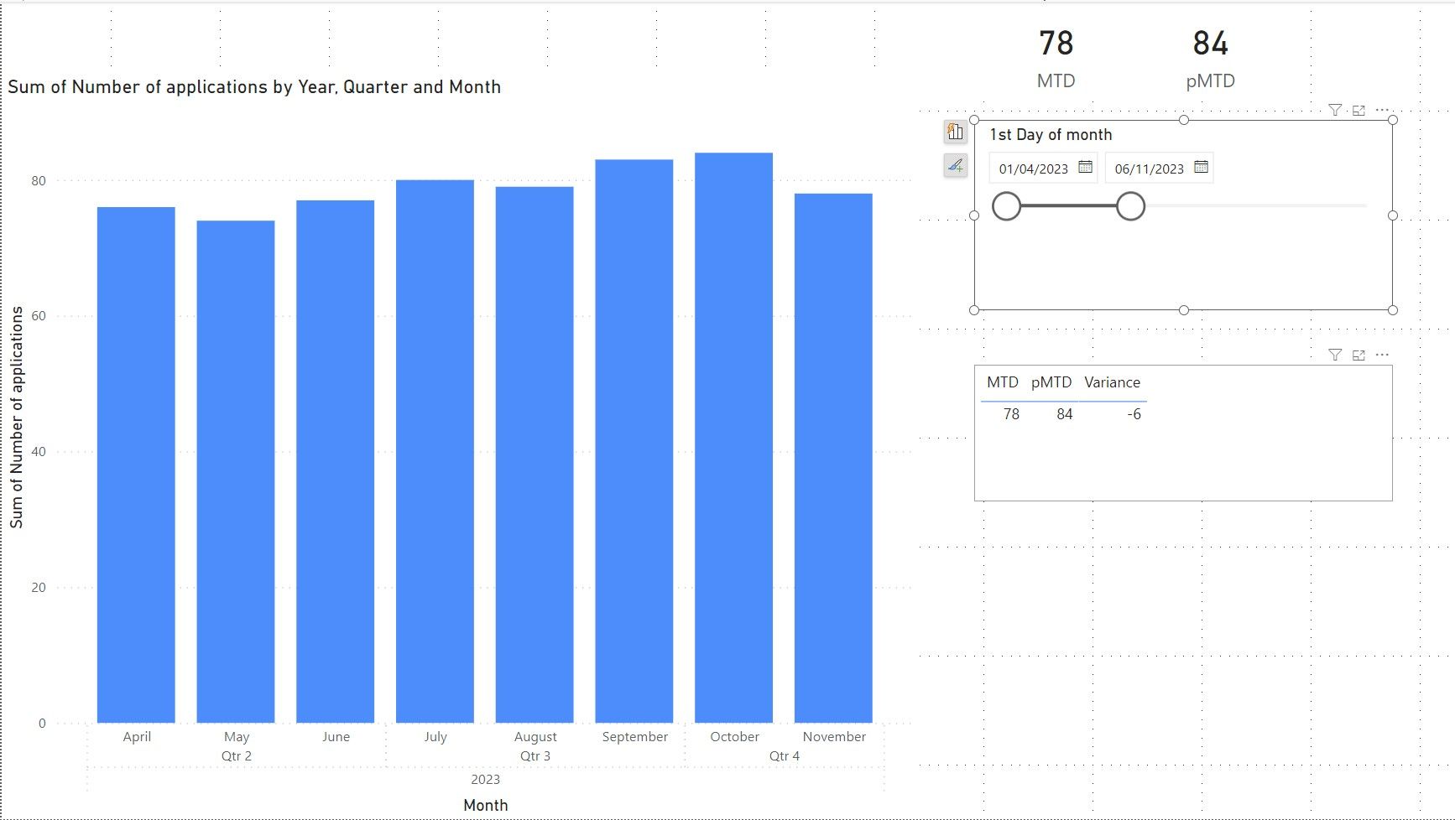Viewport: 1455px width, 820px height.
Task: Open focus mode for the MTD table
Action: tap(1359, 355)
